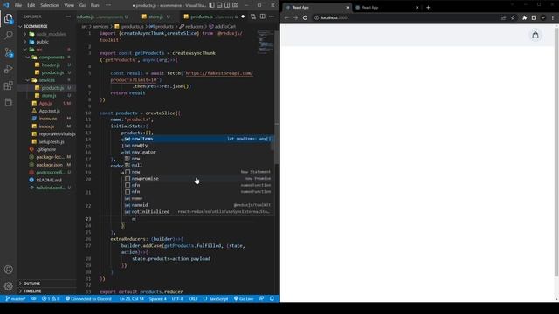Open the File menu
This screenshot has height=314, width=559.
point(18,5)
